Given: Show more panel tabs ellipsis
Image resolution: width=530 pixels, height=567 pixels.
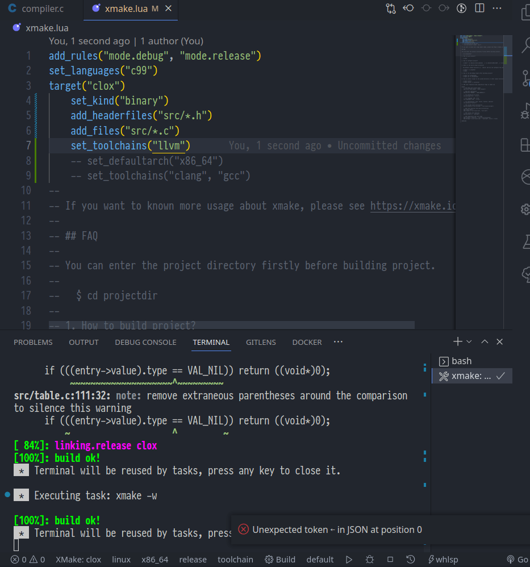Looking at the screenshot, I should pos(338,341).
